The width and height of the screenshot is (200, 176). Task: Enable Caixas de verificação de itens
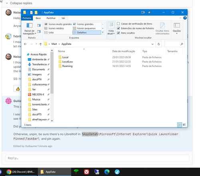tap(118, 24)
